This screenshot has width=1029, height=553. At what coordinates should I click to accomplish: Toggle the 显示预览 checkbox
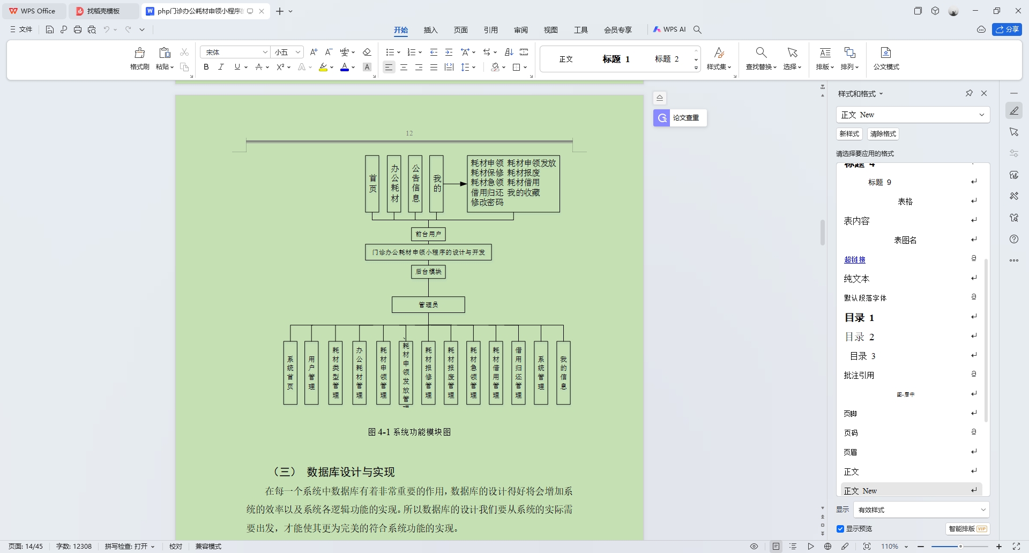tap(840, 529)
